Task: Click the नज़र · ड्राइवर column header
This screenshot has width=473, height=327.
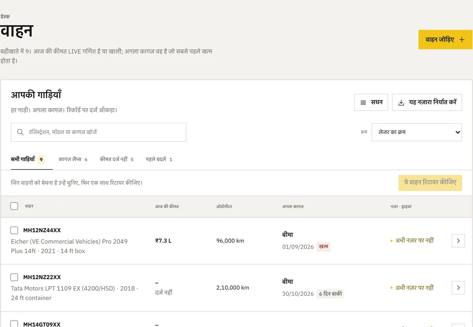Action: coord(401,207)
